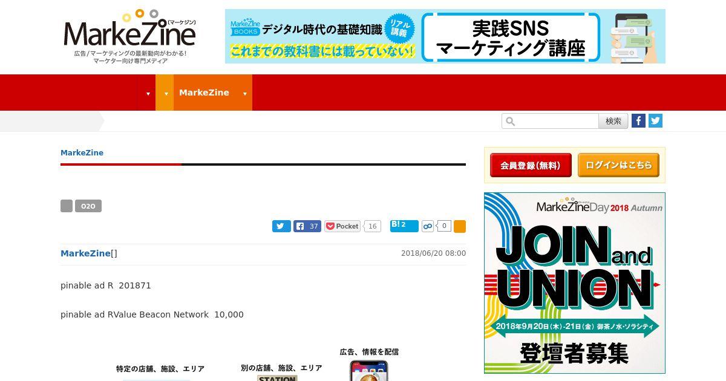The image size is (726, 381).
Task: Open the SNS marketing course banner ad
Action: coord(445,36)
